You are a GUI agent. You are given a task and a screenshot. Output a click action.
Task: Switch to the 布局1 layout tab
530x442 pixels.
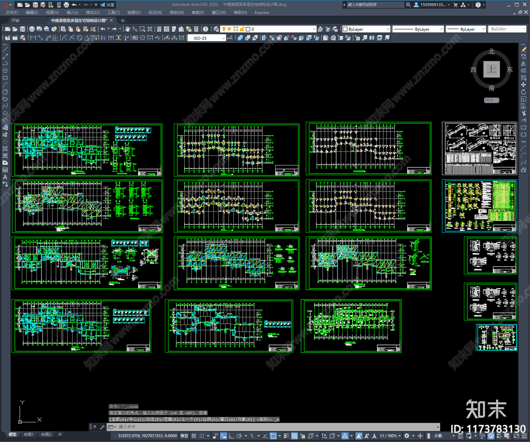point(28,434)
